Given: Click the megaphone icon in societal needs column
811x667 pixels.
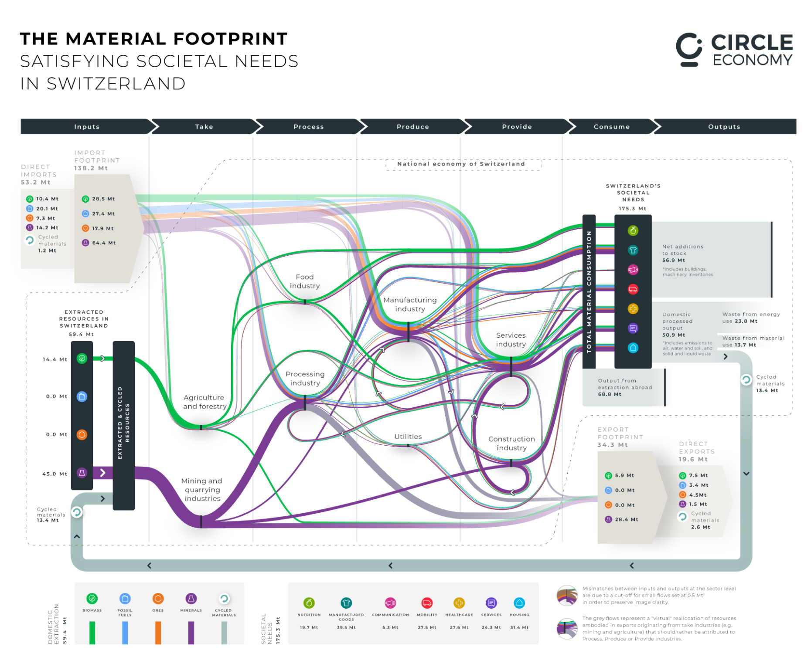Looking at the screenshot, I should pos(633,270).
